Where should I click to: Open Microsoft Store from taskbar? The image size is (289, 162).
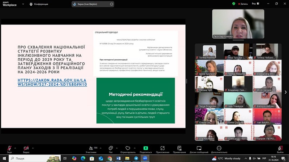pos(92,158)
